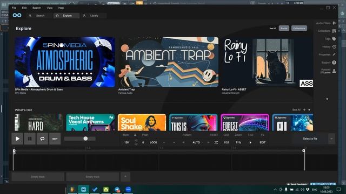Viewport: 346px width, 194px height.
Task: Open the Atmospheric Drum & Bass pack
Action: 65,62
